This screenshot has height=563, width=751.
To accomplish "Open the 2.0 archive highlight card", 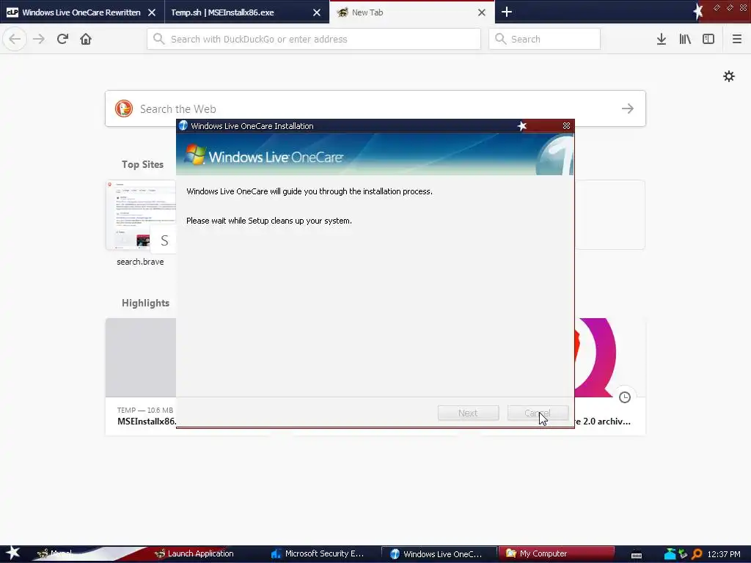I will 610,376.
